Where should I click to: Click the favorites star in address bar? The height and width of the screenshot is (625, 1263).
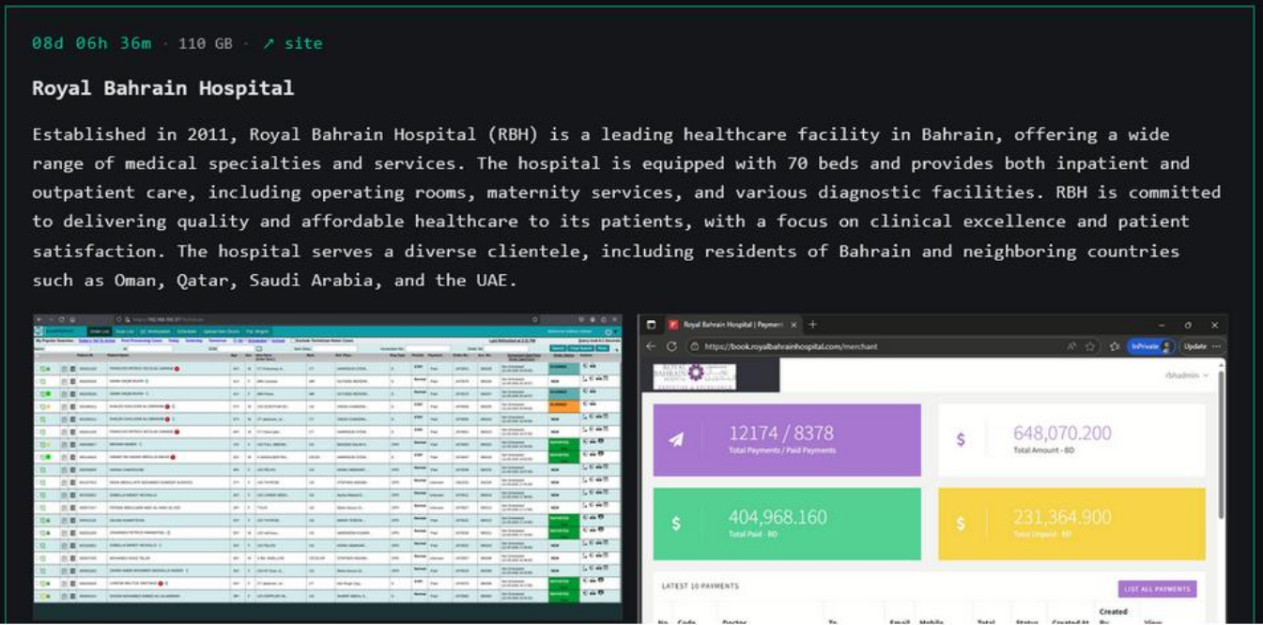tap(1090, 346)
